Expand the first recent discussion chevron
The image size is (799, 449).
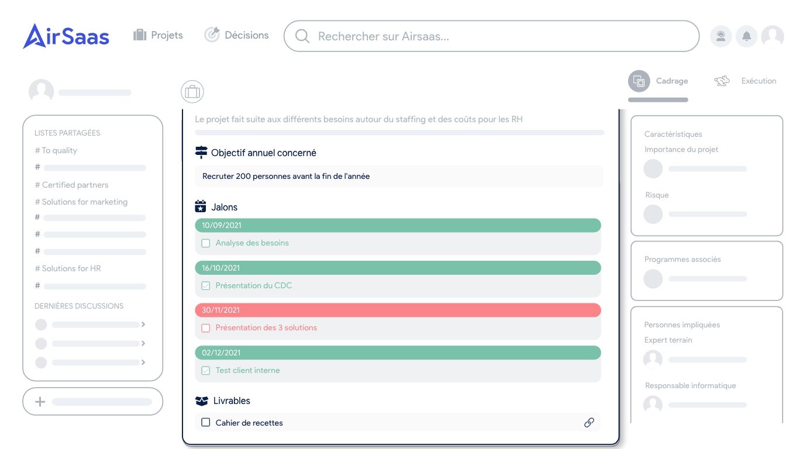coord(143,324)
